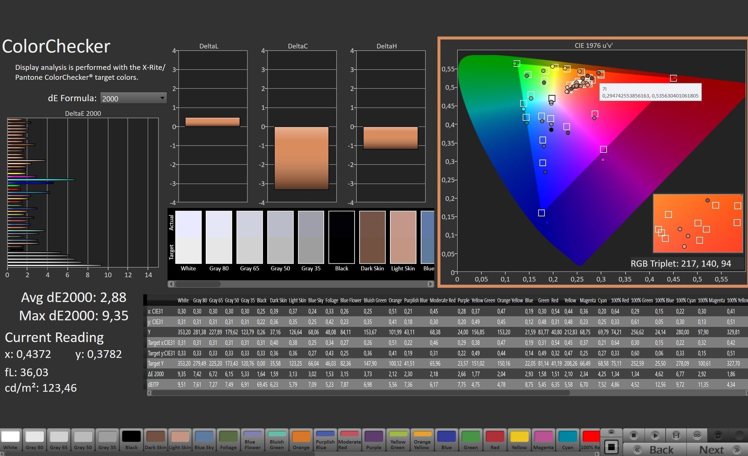The height and width of the screenshot is (456, 748).
Task: Click the refresh arrows icon
Action: pos(718,435)
